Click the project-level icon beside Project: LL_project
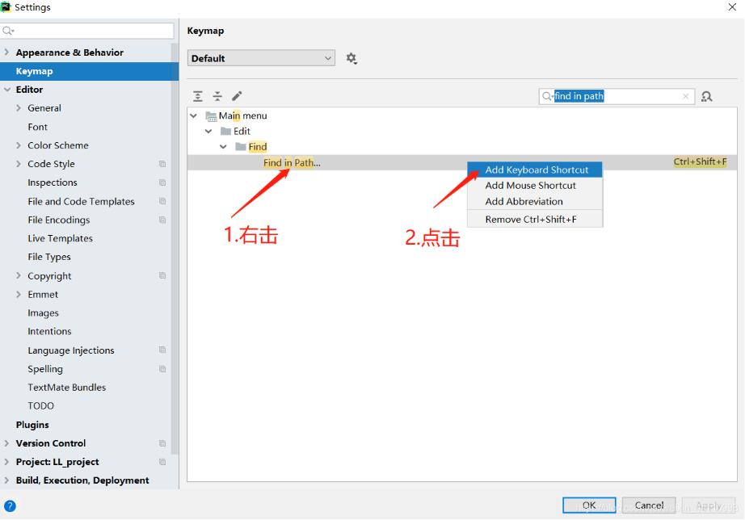 [162, 462]
